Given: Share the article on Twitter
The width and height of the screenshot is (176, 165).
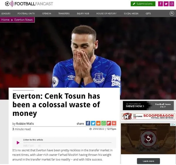Looking at the screenshot, I should (93, 123).
